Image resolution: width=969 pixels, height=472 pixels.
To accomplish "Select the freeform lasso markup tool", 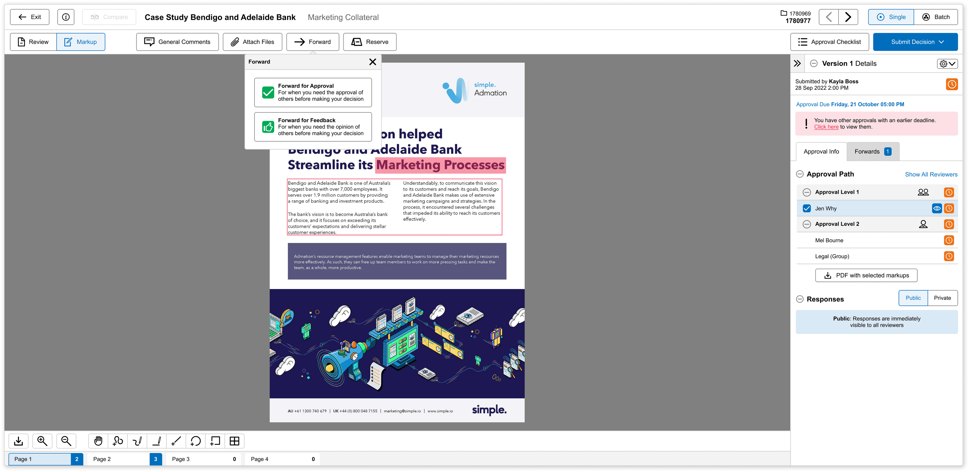I will [x=118, y=441].
